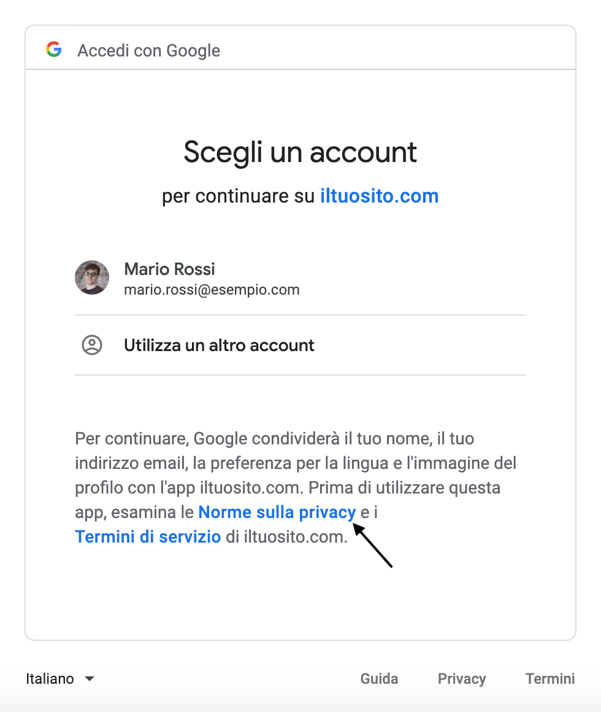Click the language dropdown arrow
The width and height of the screenshot is (601, 712).
point(90,679)
